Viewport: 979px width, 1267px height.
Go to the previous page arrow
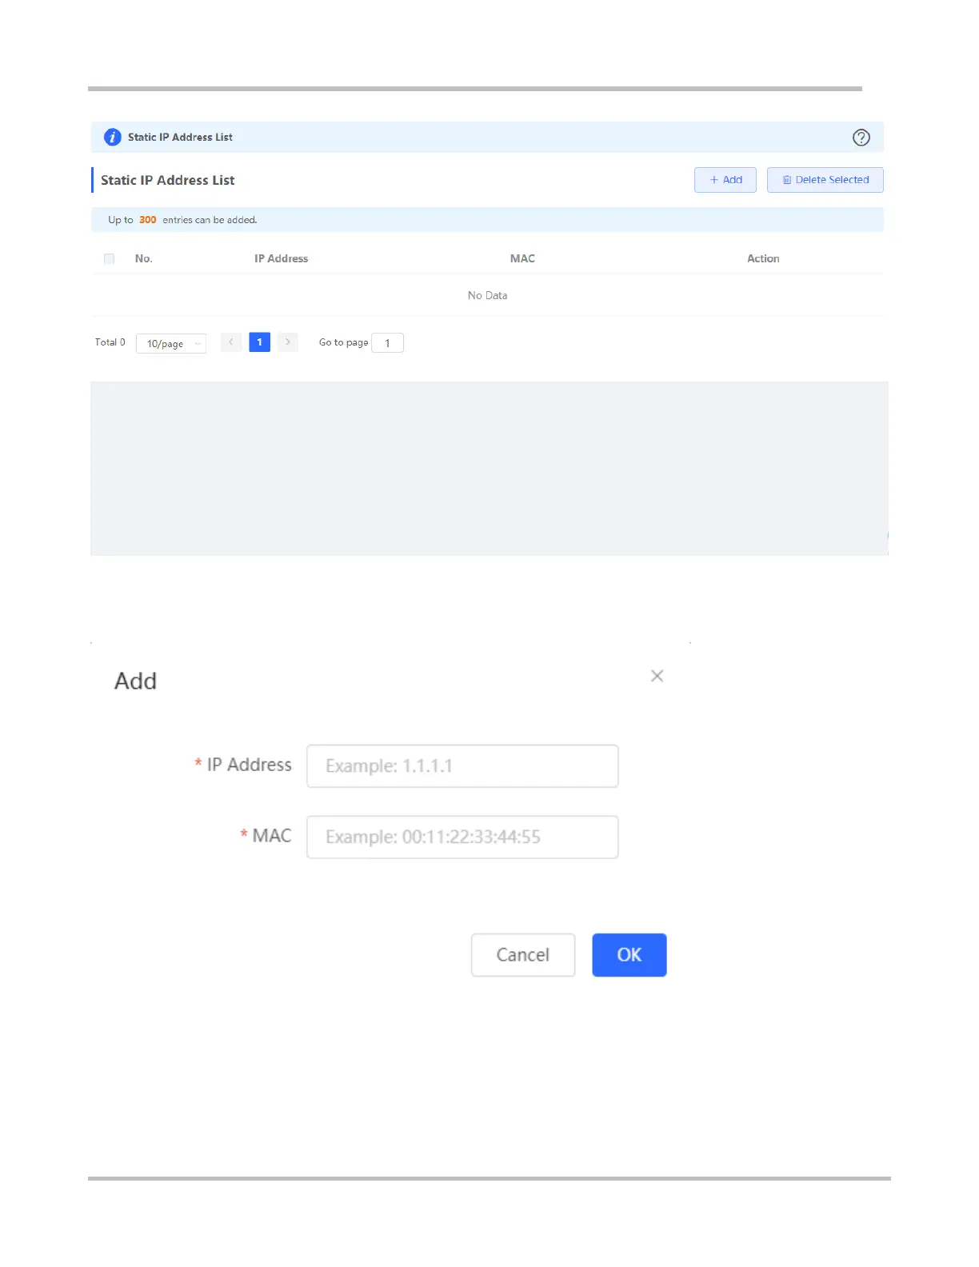231,342
